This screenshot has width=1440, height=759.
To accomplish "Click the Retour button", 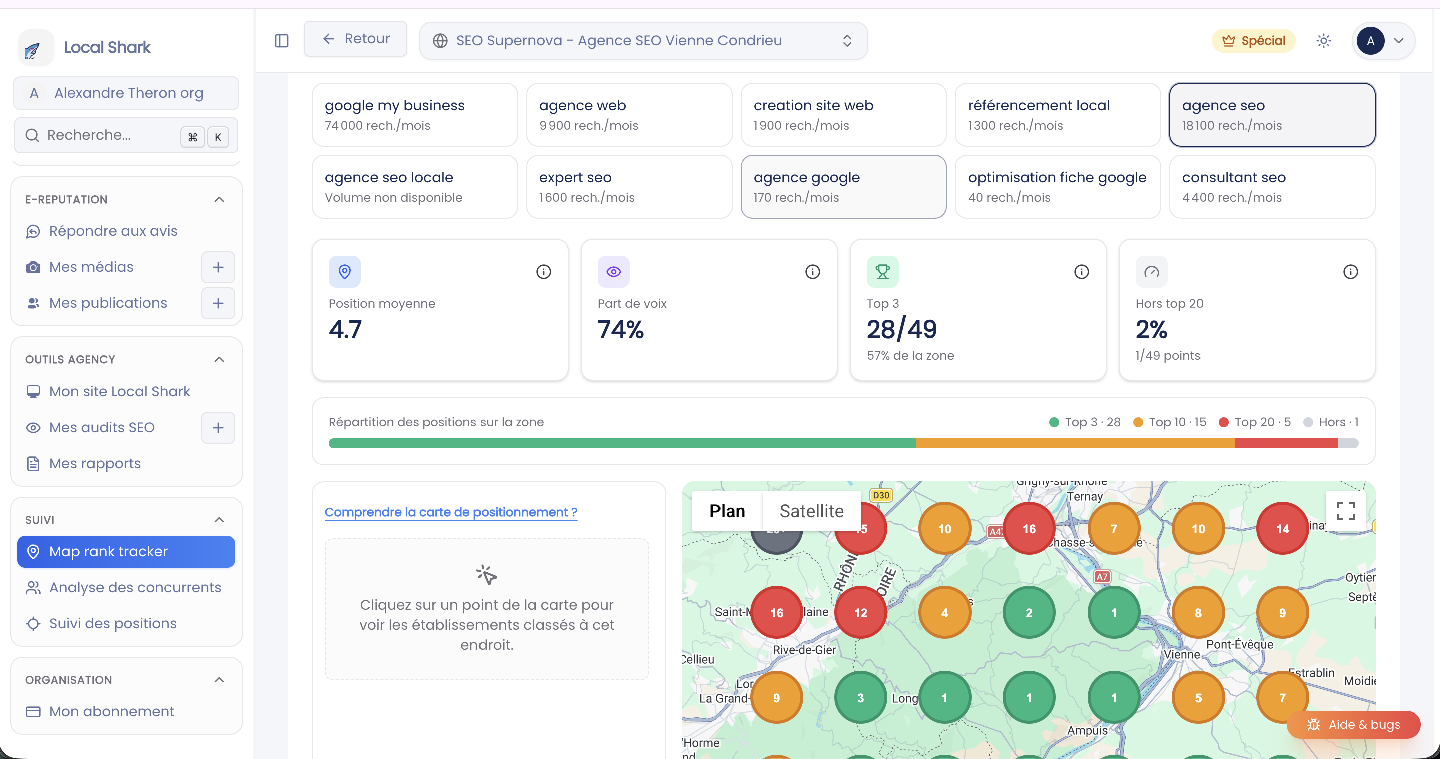I will click(355, 39).
